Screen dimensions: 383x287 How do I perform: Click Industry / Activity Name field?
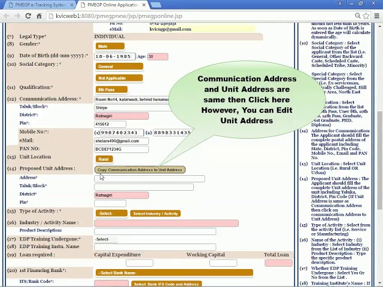[166, 223]
